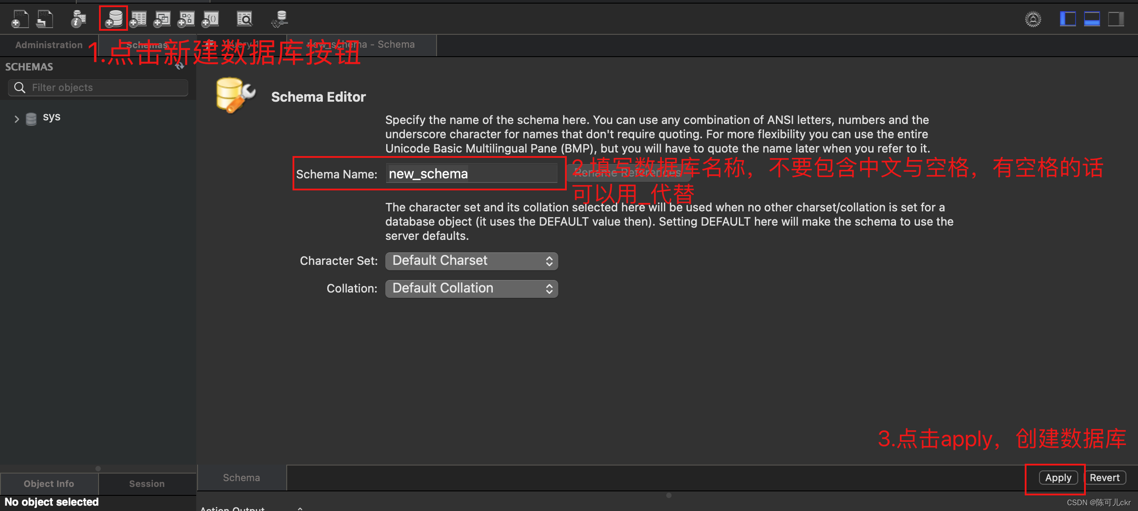Toggle the right secondary sidebar

(x=1116, y=19)
